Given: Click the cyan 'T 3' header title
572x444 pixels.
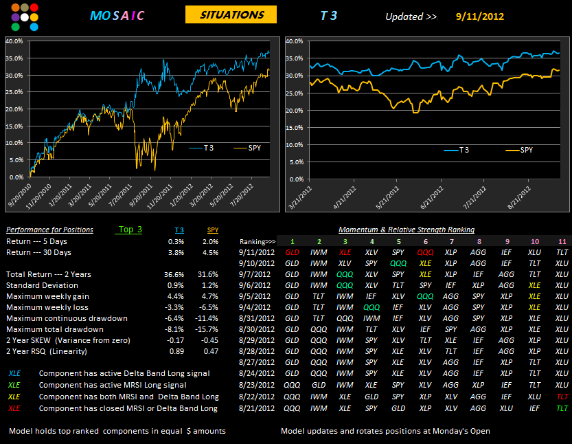Looking at the screenshot, I should coord(329,16).
